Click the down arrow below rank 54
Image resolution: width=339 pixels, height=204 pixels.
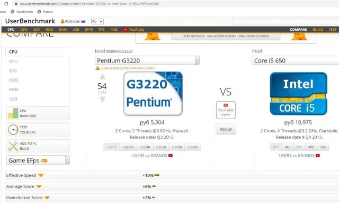(x=102, y=100)
